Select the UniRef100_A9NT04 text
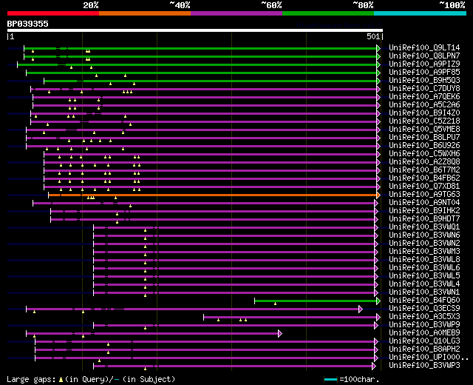The width and height of the screenshot is (473, 385). (x=424, y=203)
